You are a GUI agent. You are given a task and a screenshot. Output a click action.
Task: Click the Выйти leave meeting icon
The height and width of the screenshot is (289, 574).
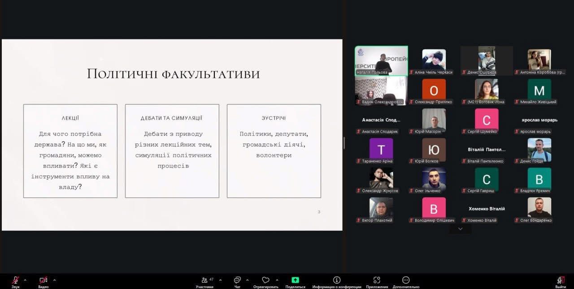point(560,280)
